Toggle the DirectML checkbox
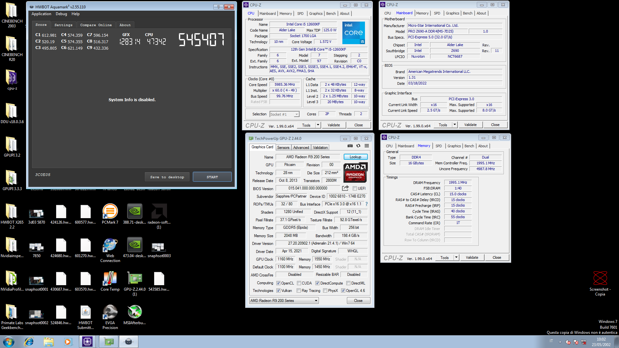This screenshot has height=348, width=619. (x=348, y=283)
